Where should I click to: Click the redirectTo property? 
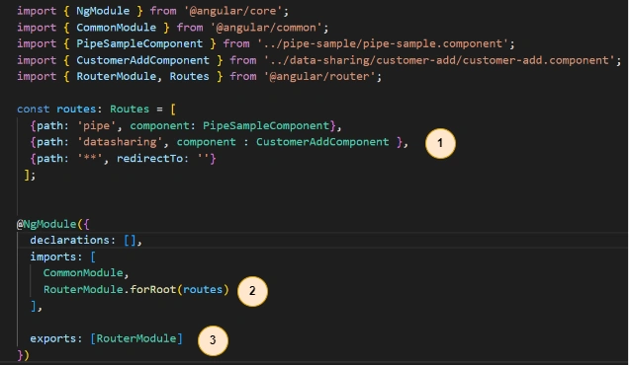149,159
